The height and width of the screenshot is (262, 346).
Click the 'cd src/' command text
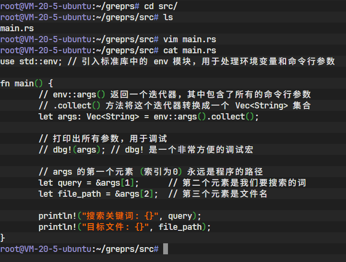(161, 6)
